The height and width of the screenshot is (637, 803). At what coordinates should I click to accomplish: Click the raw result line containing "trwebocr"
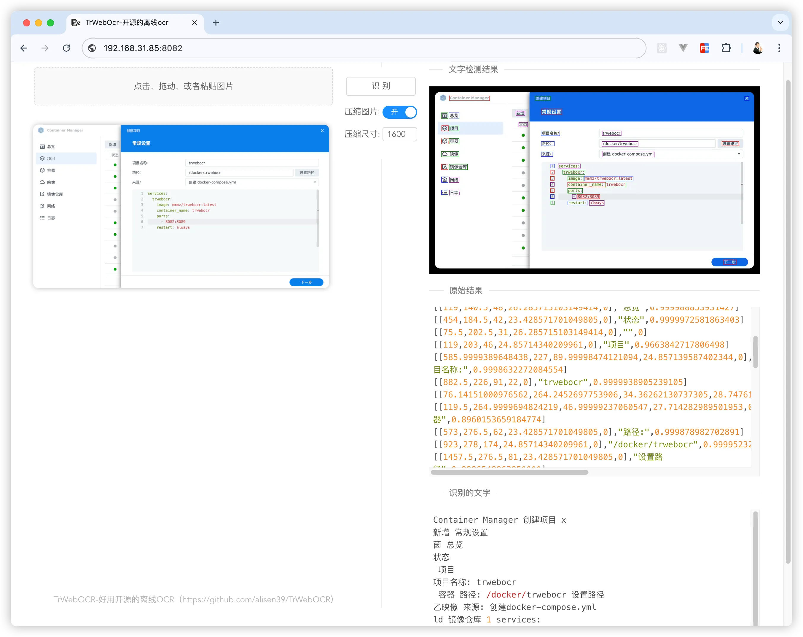click(x=560, y=382)
